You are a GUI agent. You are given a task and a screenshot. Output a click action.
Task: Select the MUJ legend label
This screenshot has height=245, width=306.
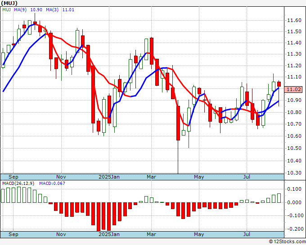pyautogui.click(x=6, y=10)
